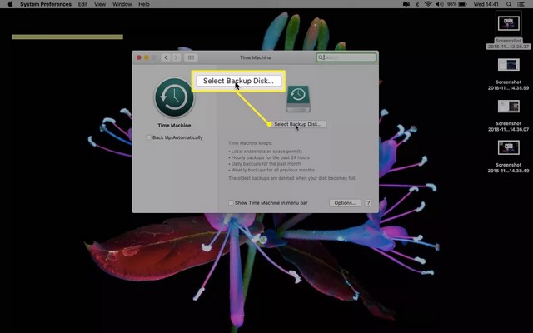Viewport: 533px width, 333px height.
Task: Open the Wi-Fi status menu icon
Action: point(427,4)
